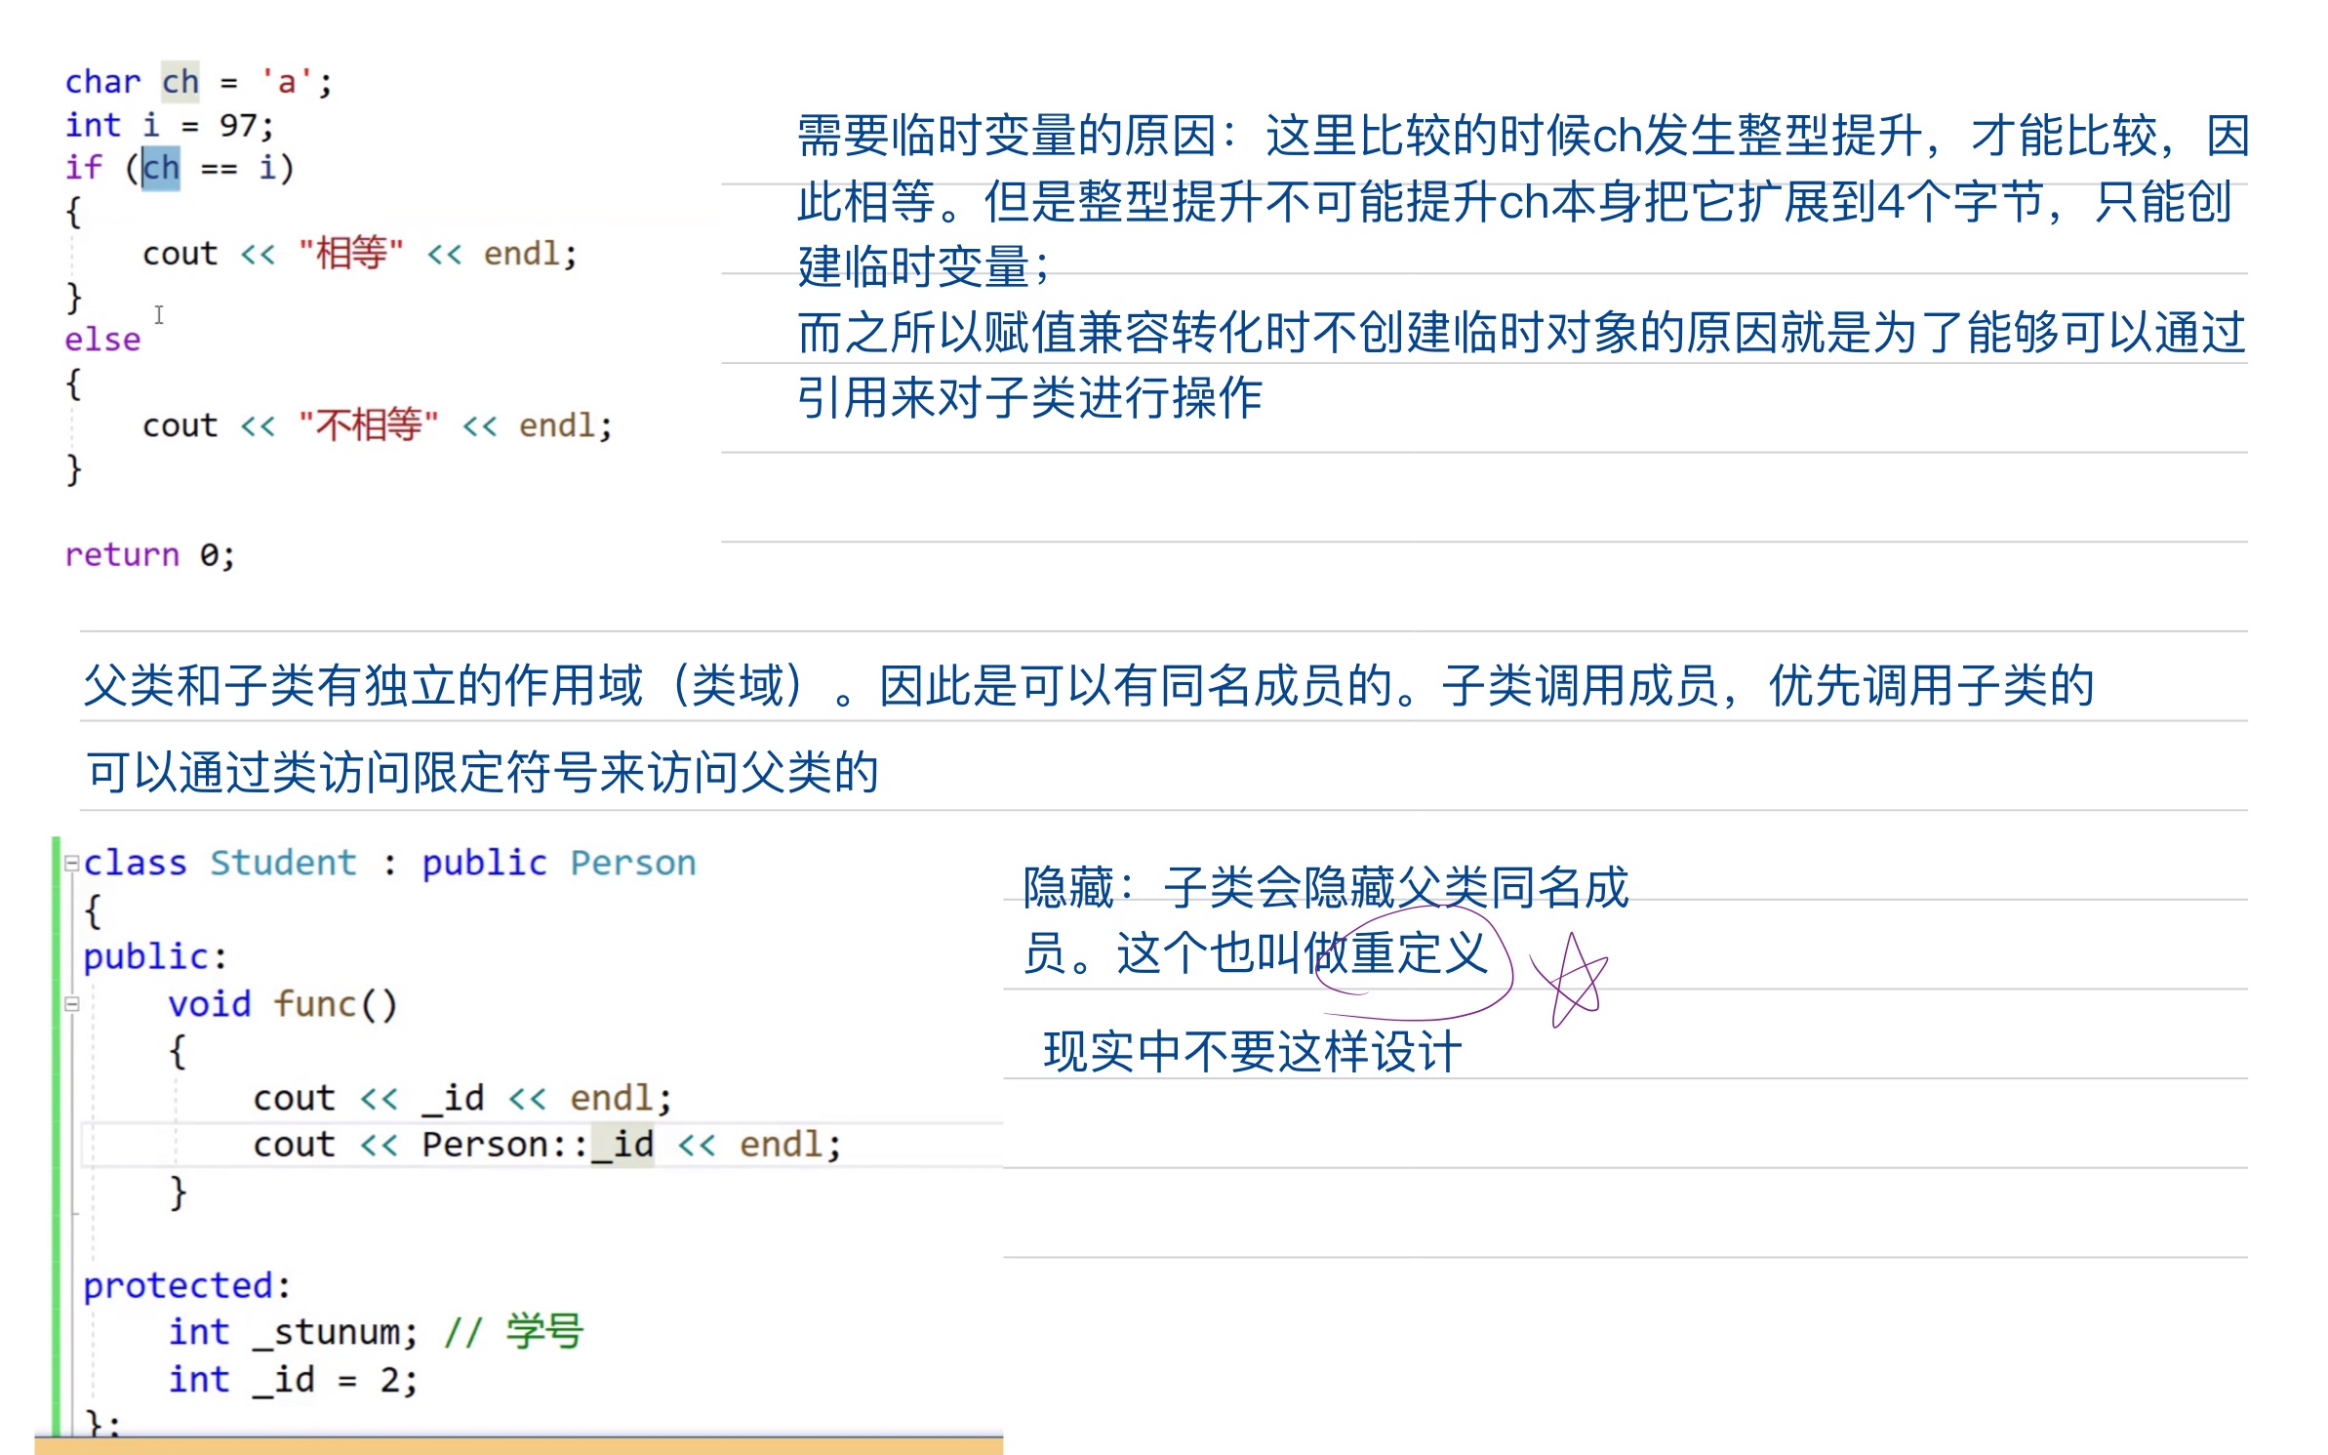The height and width of the screenshot is (1455, 2328).
Task: Click the line 可以通过类访问限定符号来访问父类的
Action: click(x=482, y=773)
